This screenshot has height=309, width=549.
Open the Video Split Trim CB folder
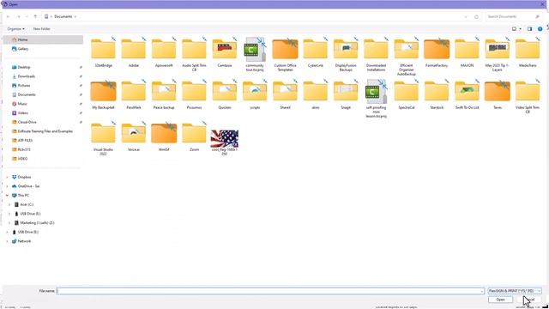click(x=528, y=96)
